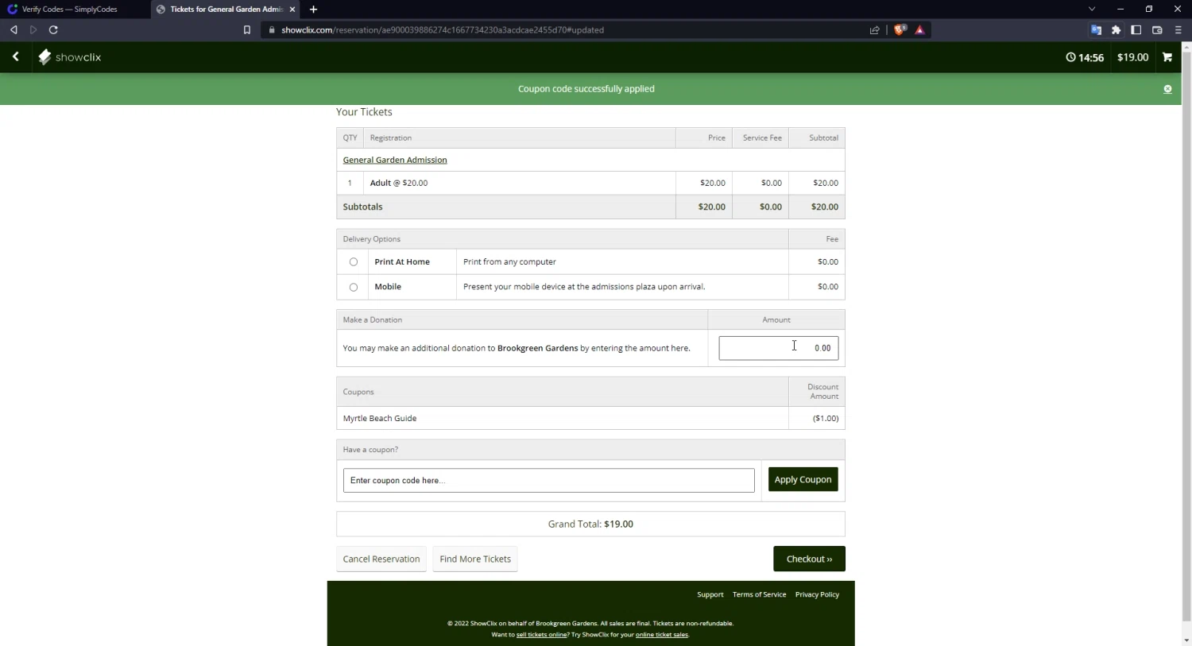
Task: Bookmark this page using the bookmark icon
Action: [x=247, y=30]
